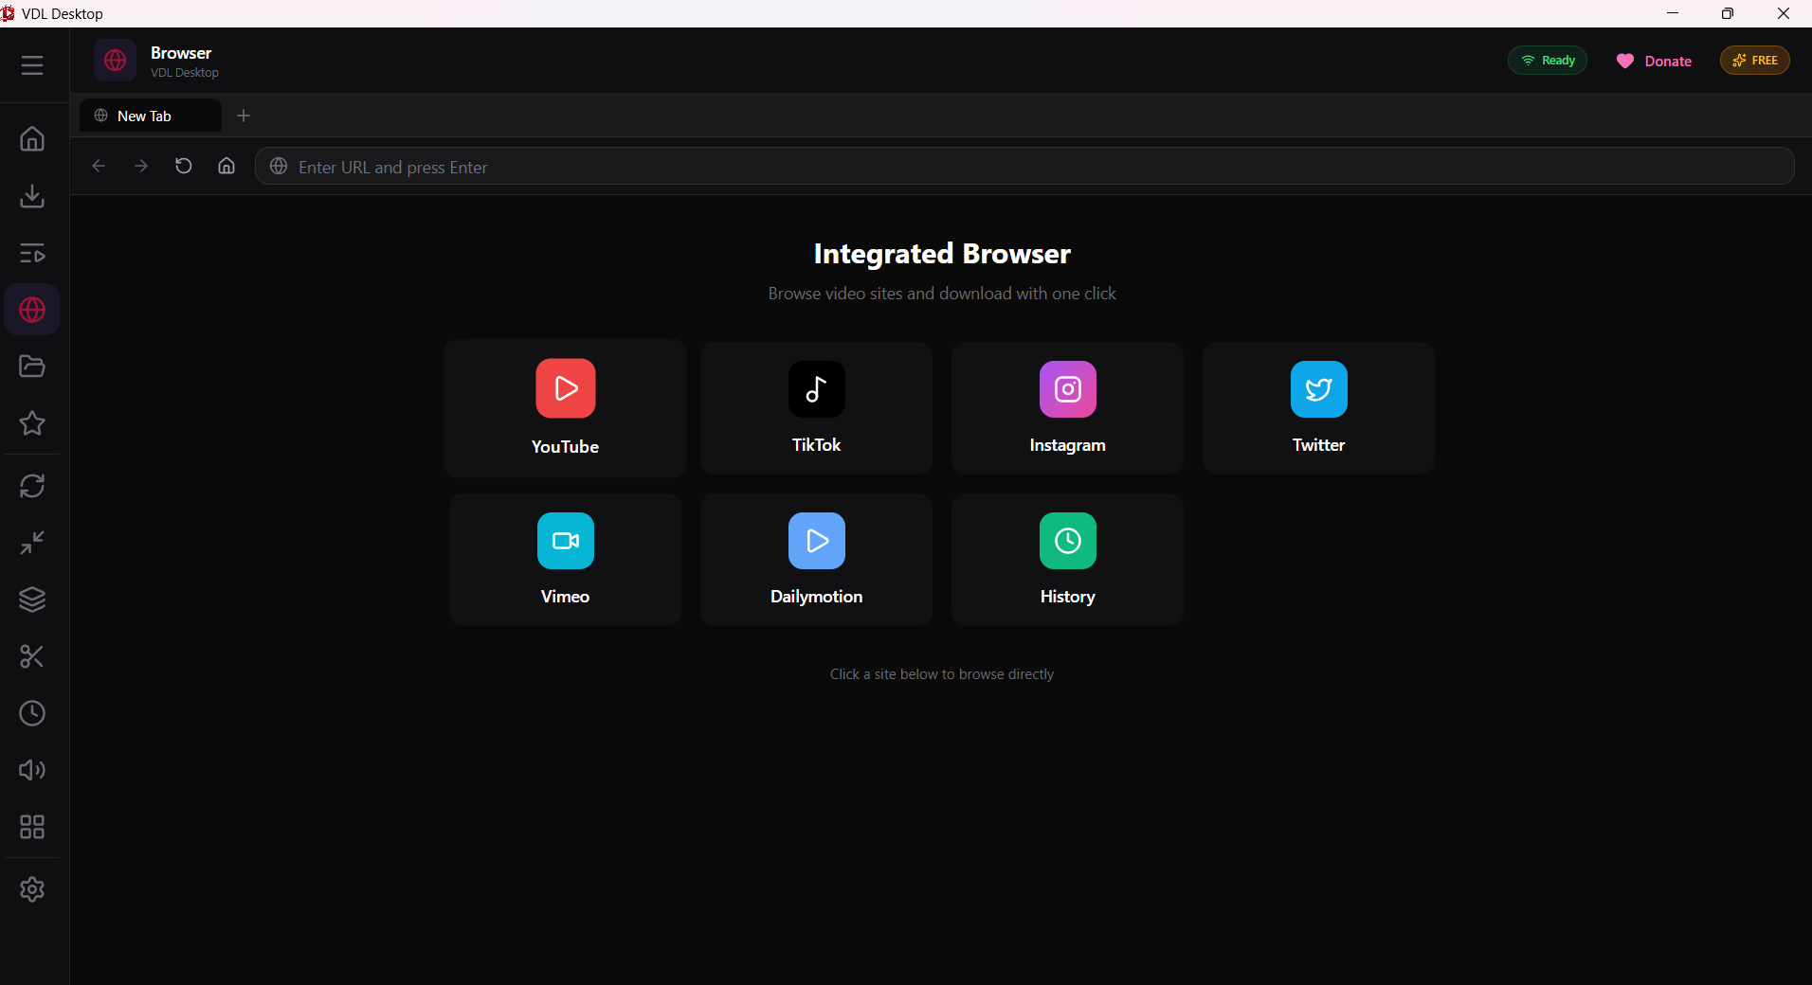The image size is (1812, 985).
Task: Click the Donate link
Action: click(x=1654, y=61)
